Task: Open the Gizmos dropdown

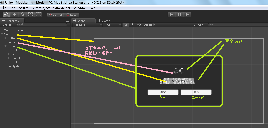Action: click(x=199, y=25)
